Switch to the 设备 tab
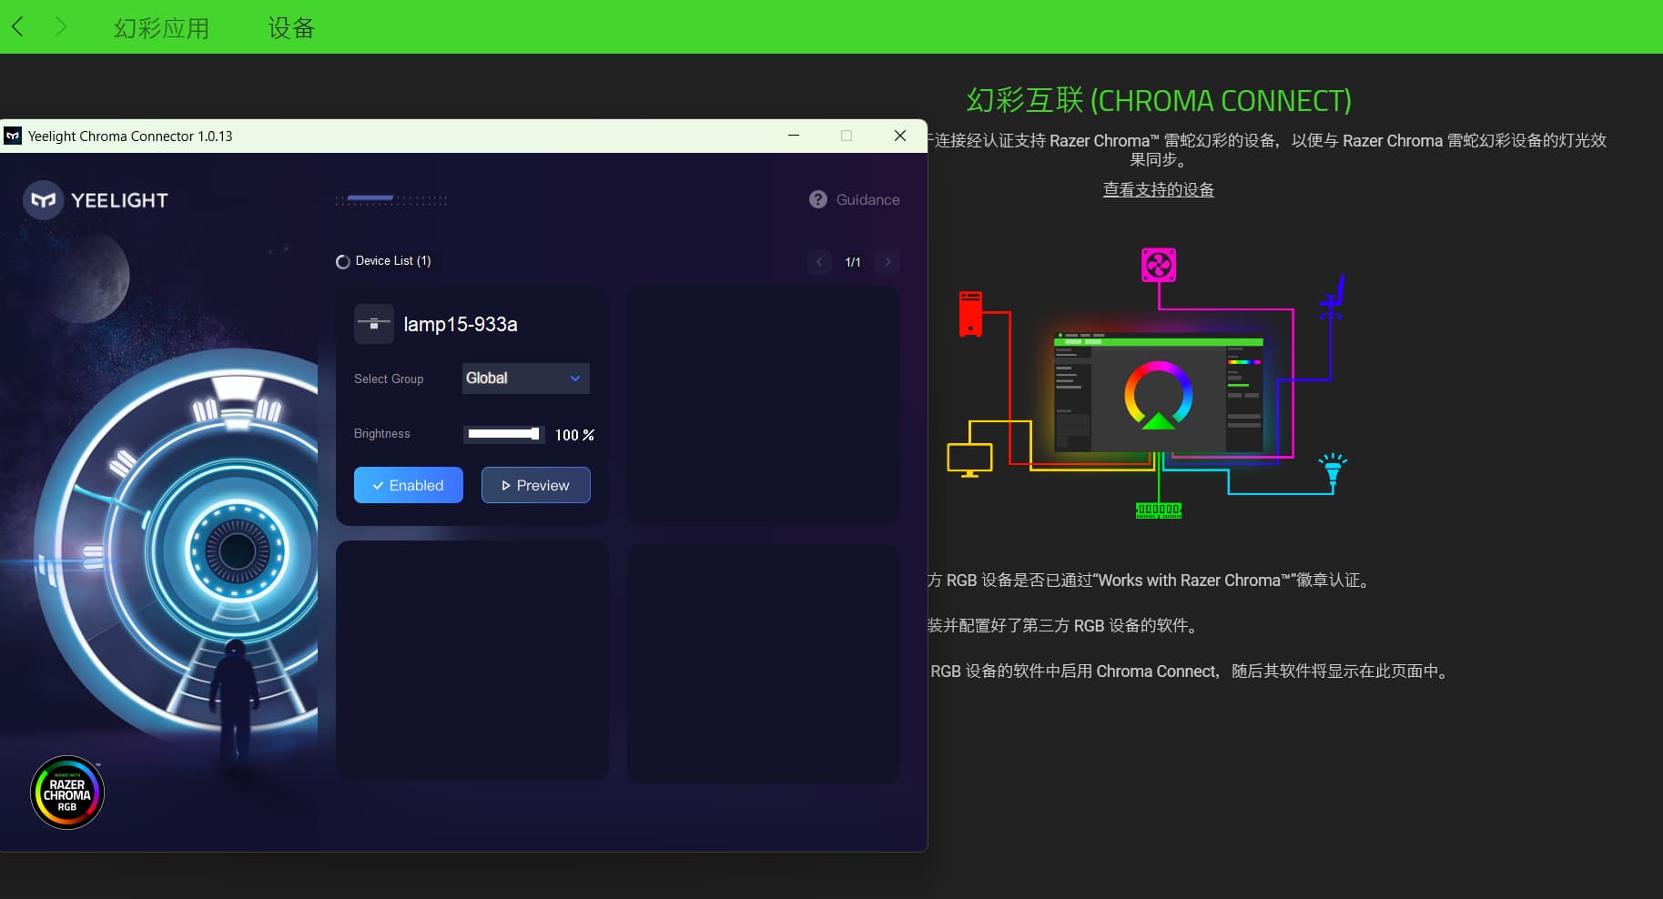 [x=291, y=28]
